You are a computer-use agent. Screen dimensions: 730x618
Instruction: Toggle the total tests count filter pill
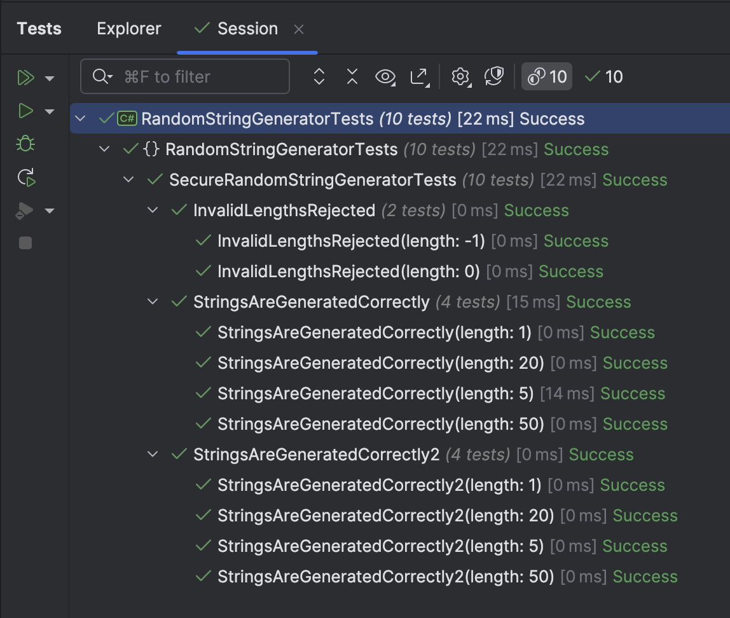(x=546, y=76)
